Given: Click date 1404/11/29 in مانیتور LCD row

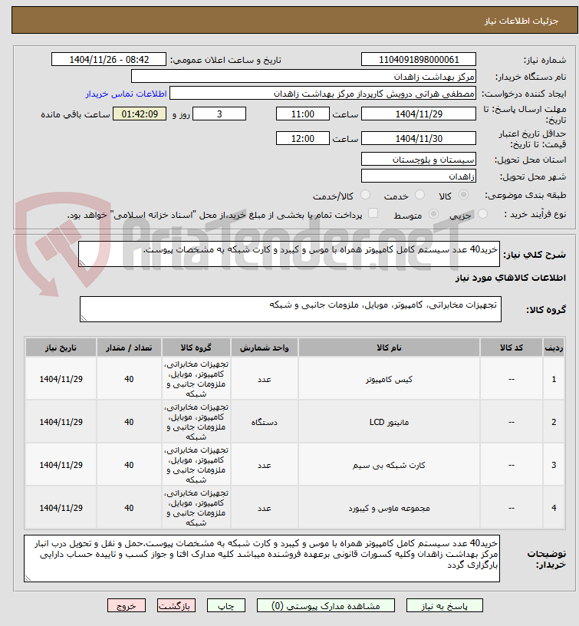Looking at the screenshot, I should pos(61,422).
